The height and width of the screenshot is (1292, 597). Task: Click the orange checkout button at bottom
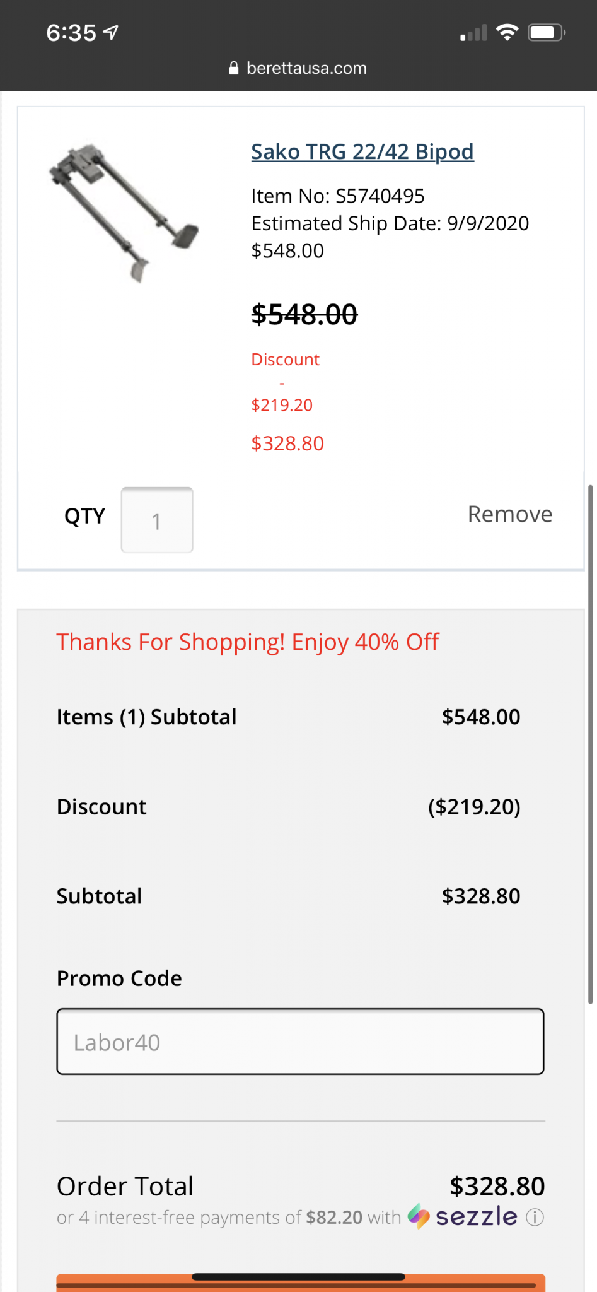(301, 1283)
